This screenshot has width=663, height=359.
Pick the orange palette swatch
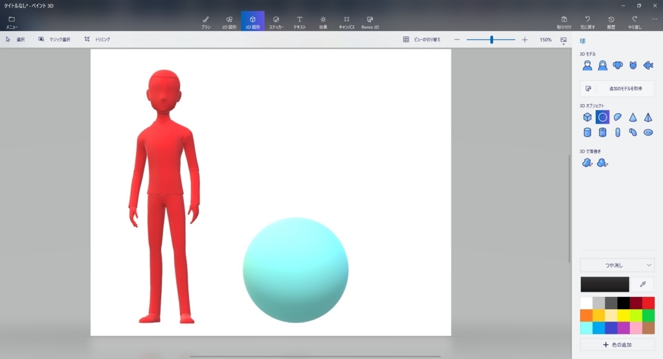[586, 316]
